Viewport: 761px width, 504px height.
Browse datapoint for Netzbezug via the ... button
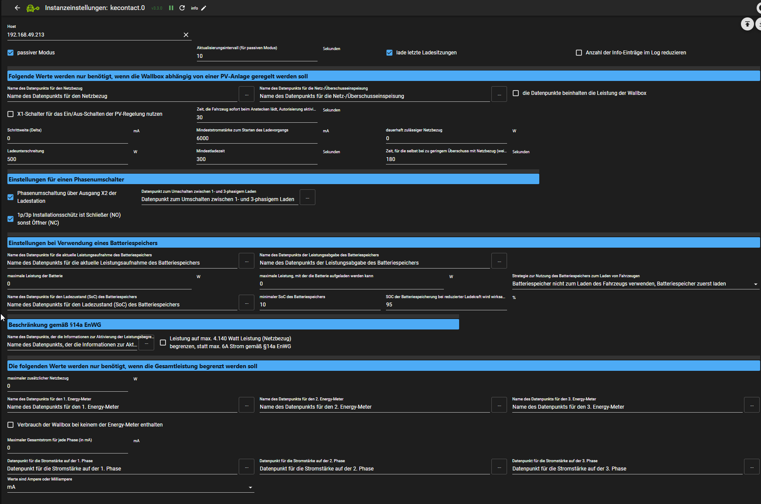click(247, 94)
